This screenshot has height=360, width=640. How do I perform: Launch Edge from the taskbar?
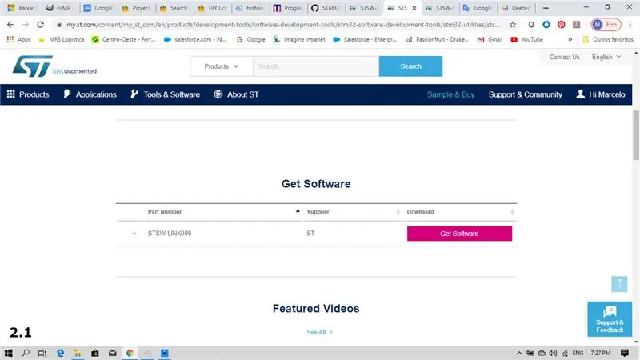tap(60, 353)
